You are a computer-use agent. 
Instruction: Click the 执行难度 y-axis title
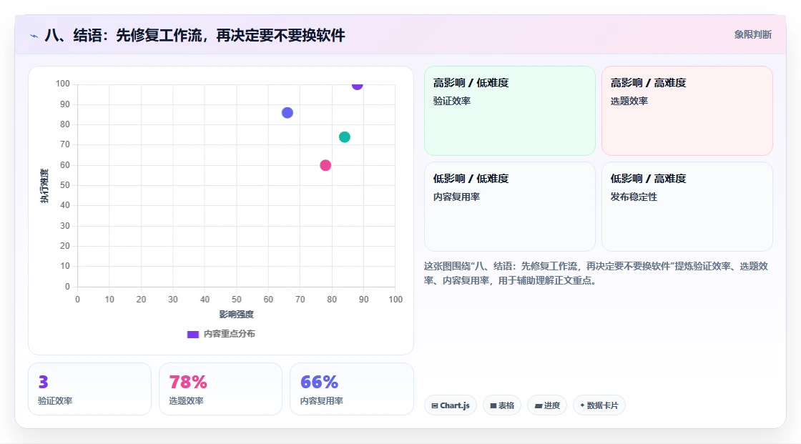(x=44, y=185)
